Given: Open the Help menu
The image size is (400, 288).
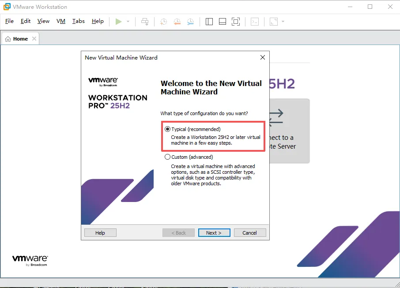Looking at the screenshot, I should [x=98, y=21].
